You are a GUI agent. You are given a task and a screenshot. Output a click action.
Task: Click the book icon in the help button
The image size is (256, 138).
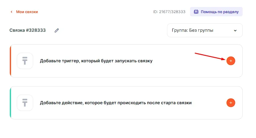[x=196, y=12]
